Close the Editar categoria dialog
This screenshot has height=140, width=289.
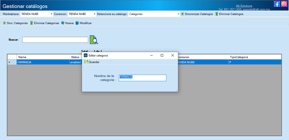pos(172,55)
